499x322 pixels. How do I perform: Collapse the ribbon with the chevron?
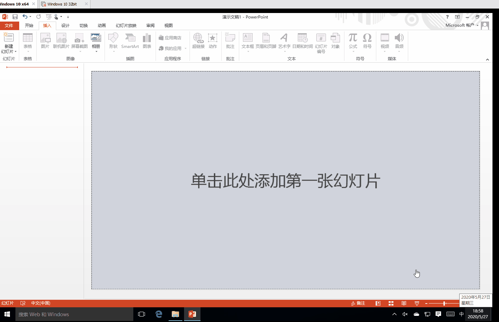pyautogui.click(x=487, y=60)
